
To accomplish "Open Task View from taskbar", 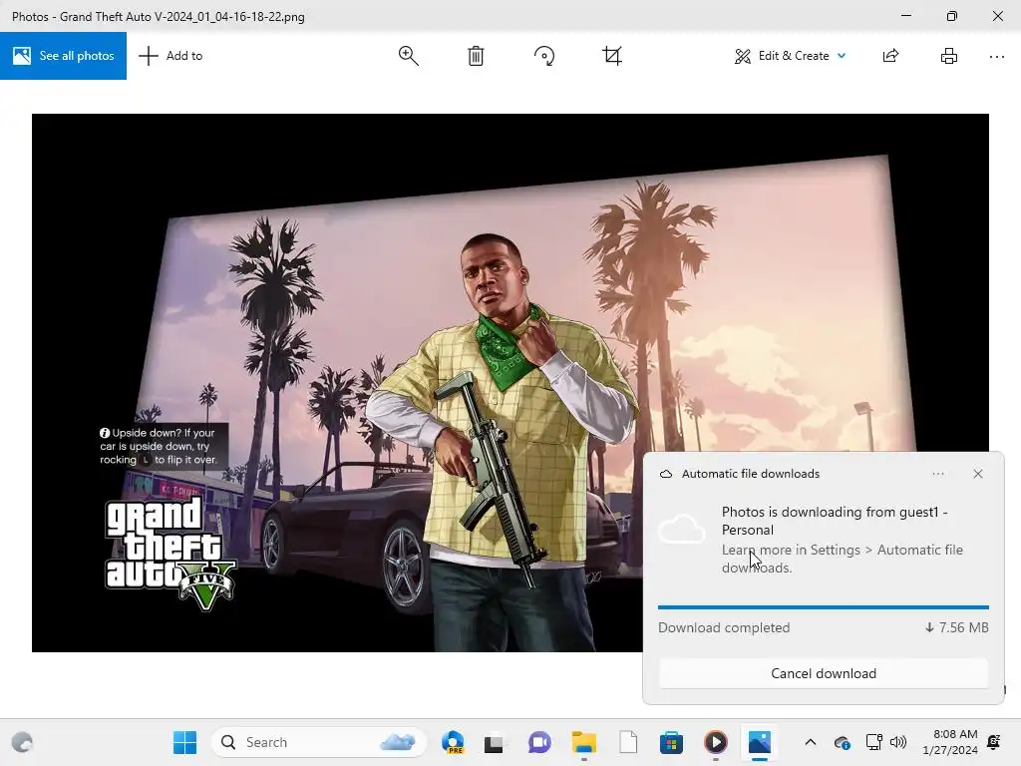I will pos(494,742).
